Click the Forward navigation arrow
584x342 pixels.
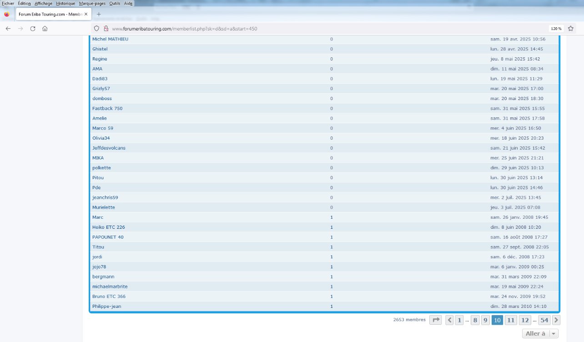pos(20,29)
